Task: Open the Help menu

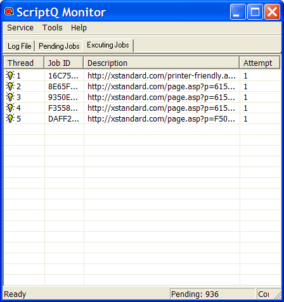Action: [x=79, y=28]
